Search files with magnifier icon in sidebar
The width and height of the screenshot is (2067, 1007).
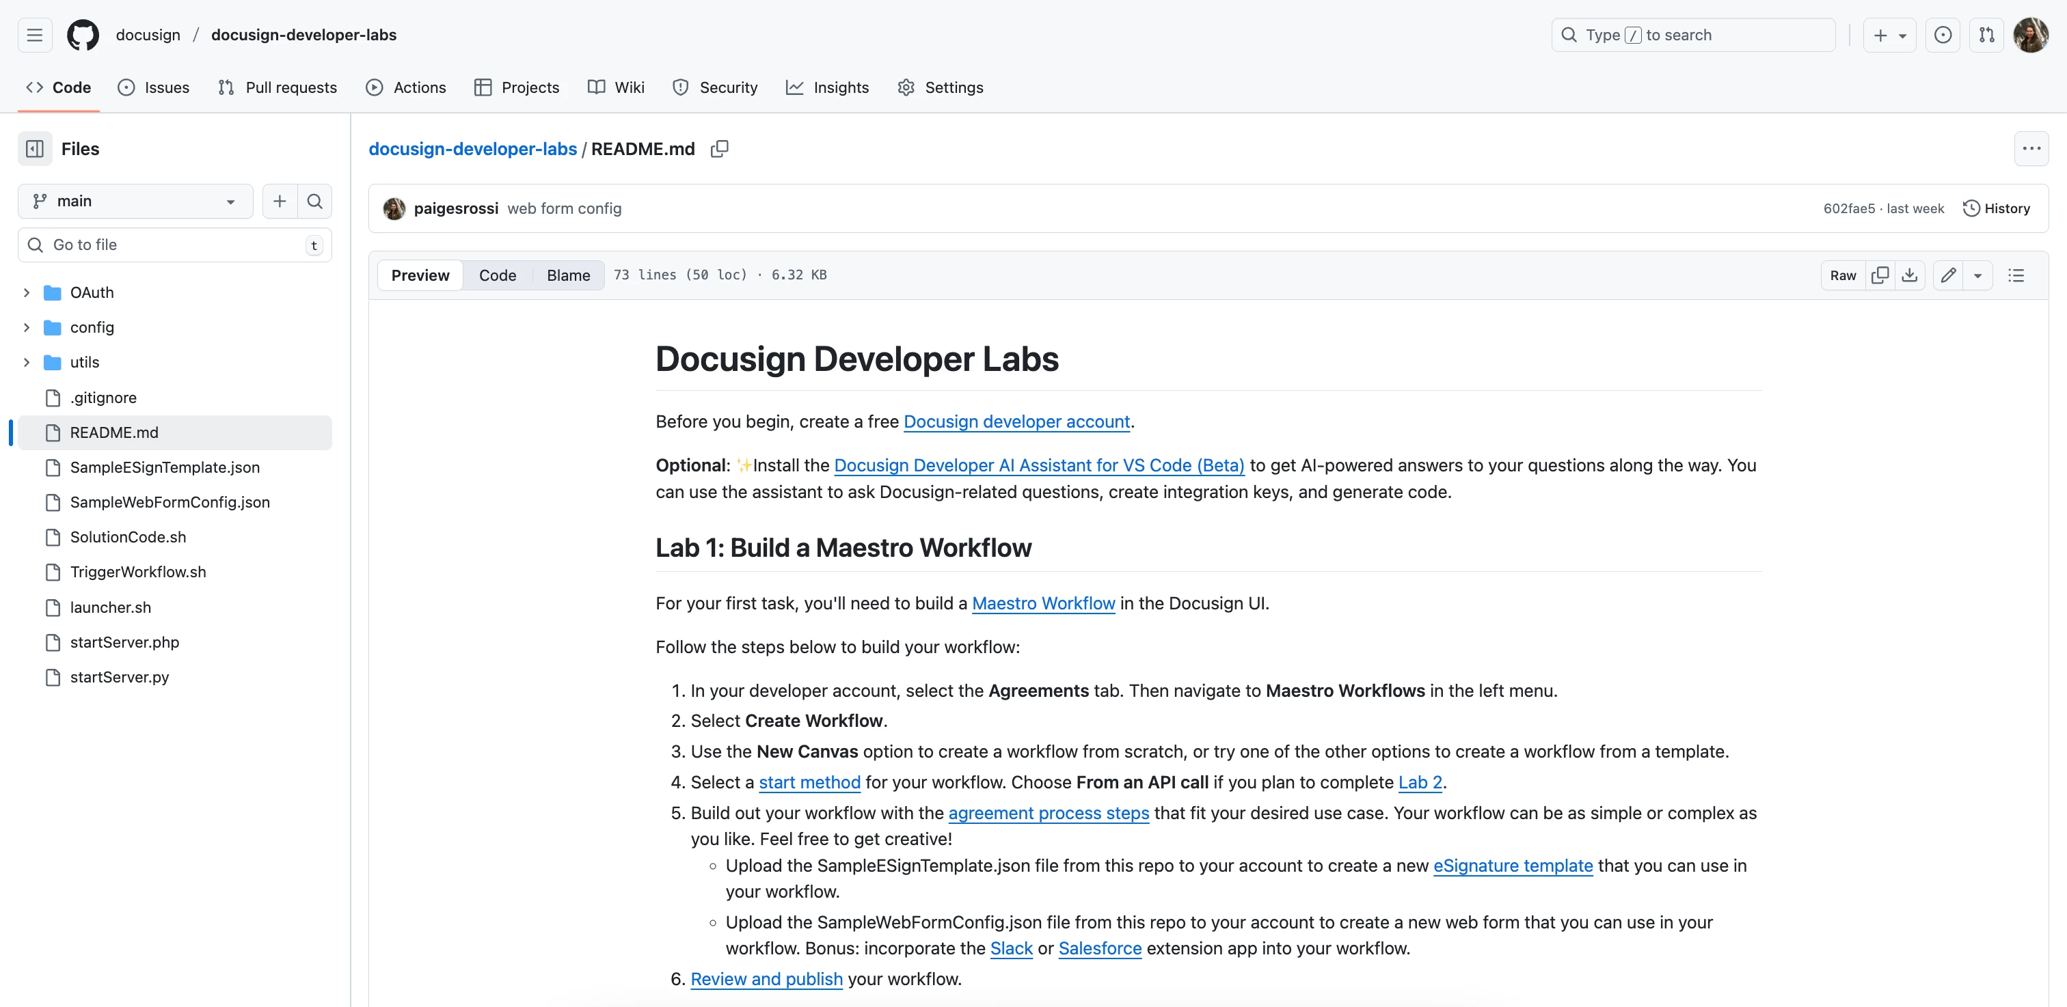click(x=314, y=202)
